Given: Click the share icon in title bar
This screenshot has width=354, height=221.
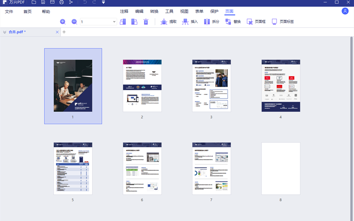Looking at the screenshot, I should pos(71,3).
